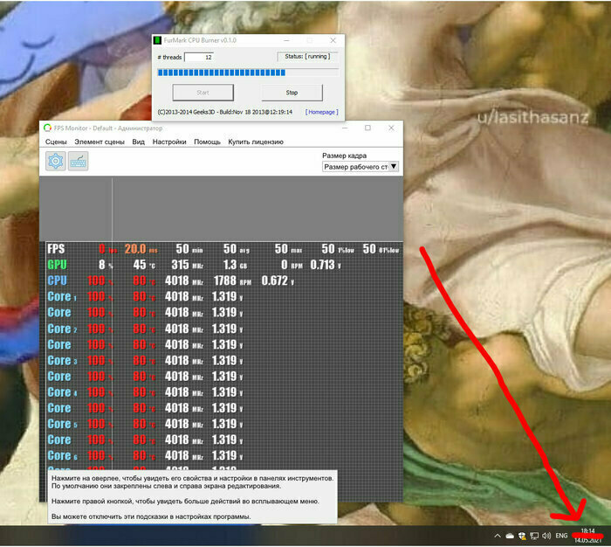611x547 pixels.
Task: Click the FPS 50 1%low value
Action: [338, 249]
